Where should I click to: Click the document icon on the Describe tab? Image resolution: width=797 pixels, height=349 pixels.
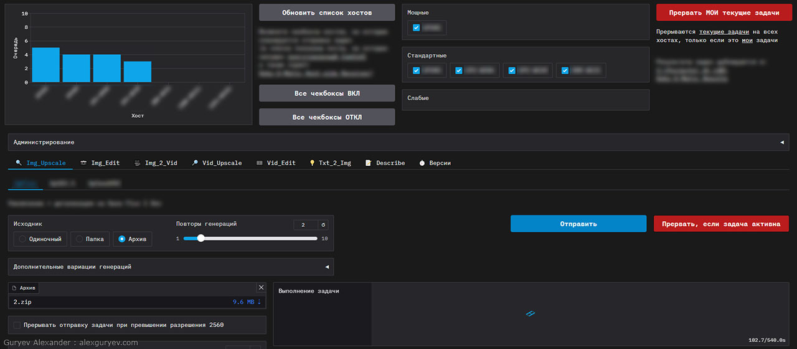369,163
